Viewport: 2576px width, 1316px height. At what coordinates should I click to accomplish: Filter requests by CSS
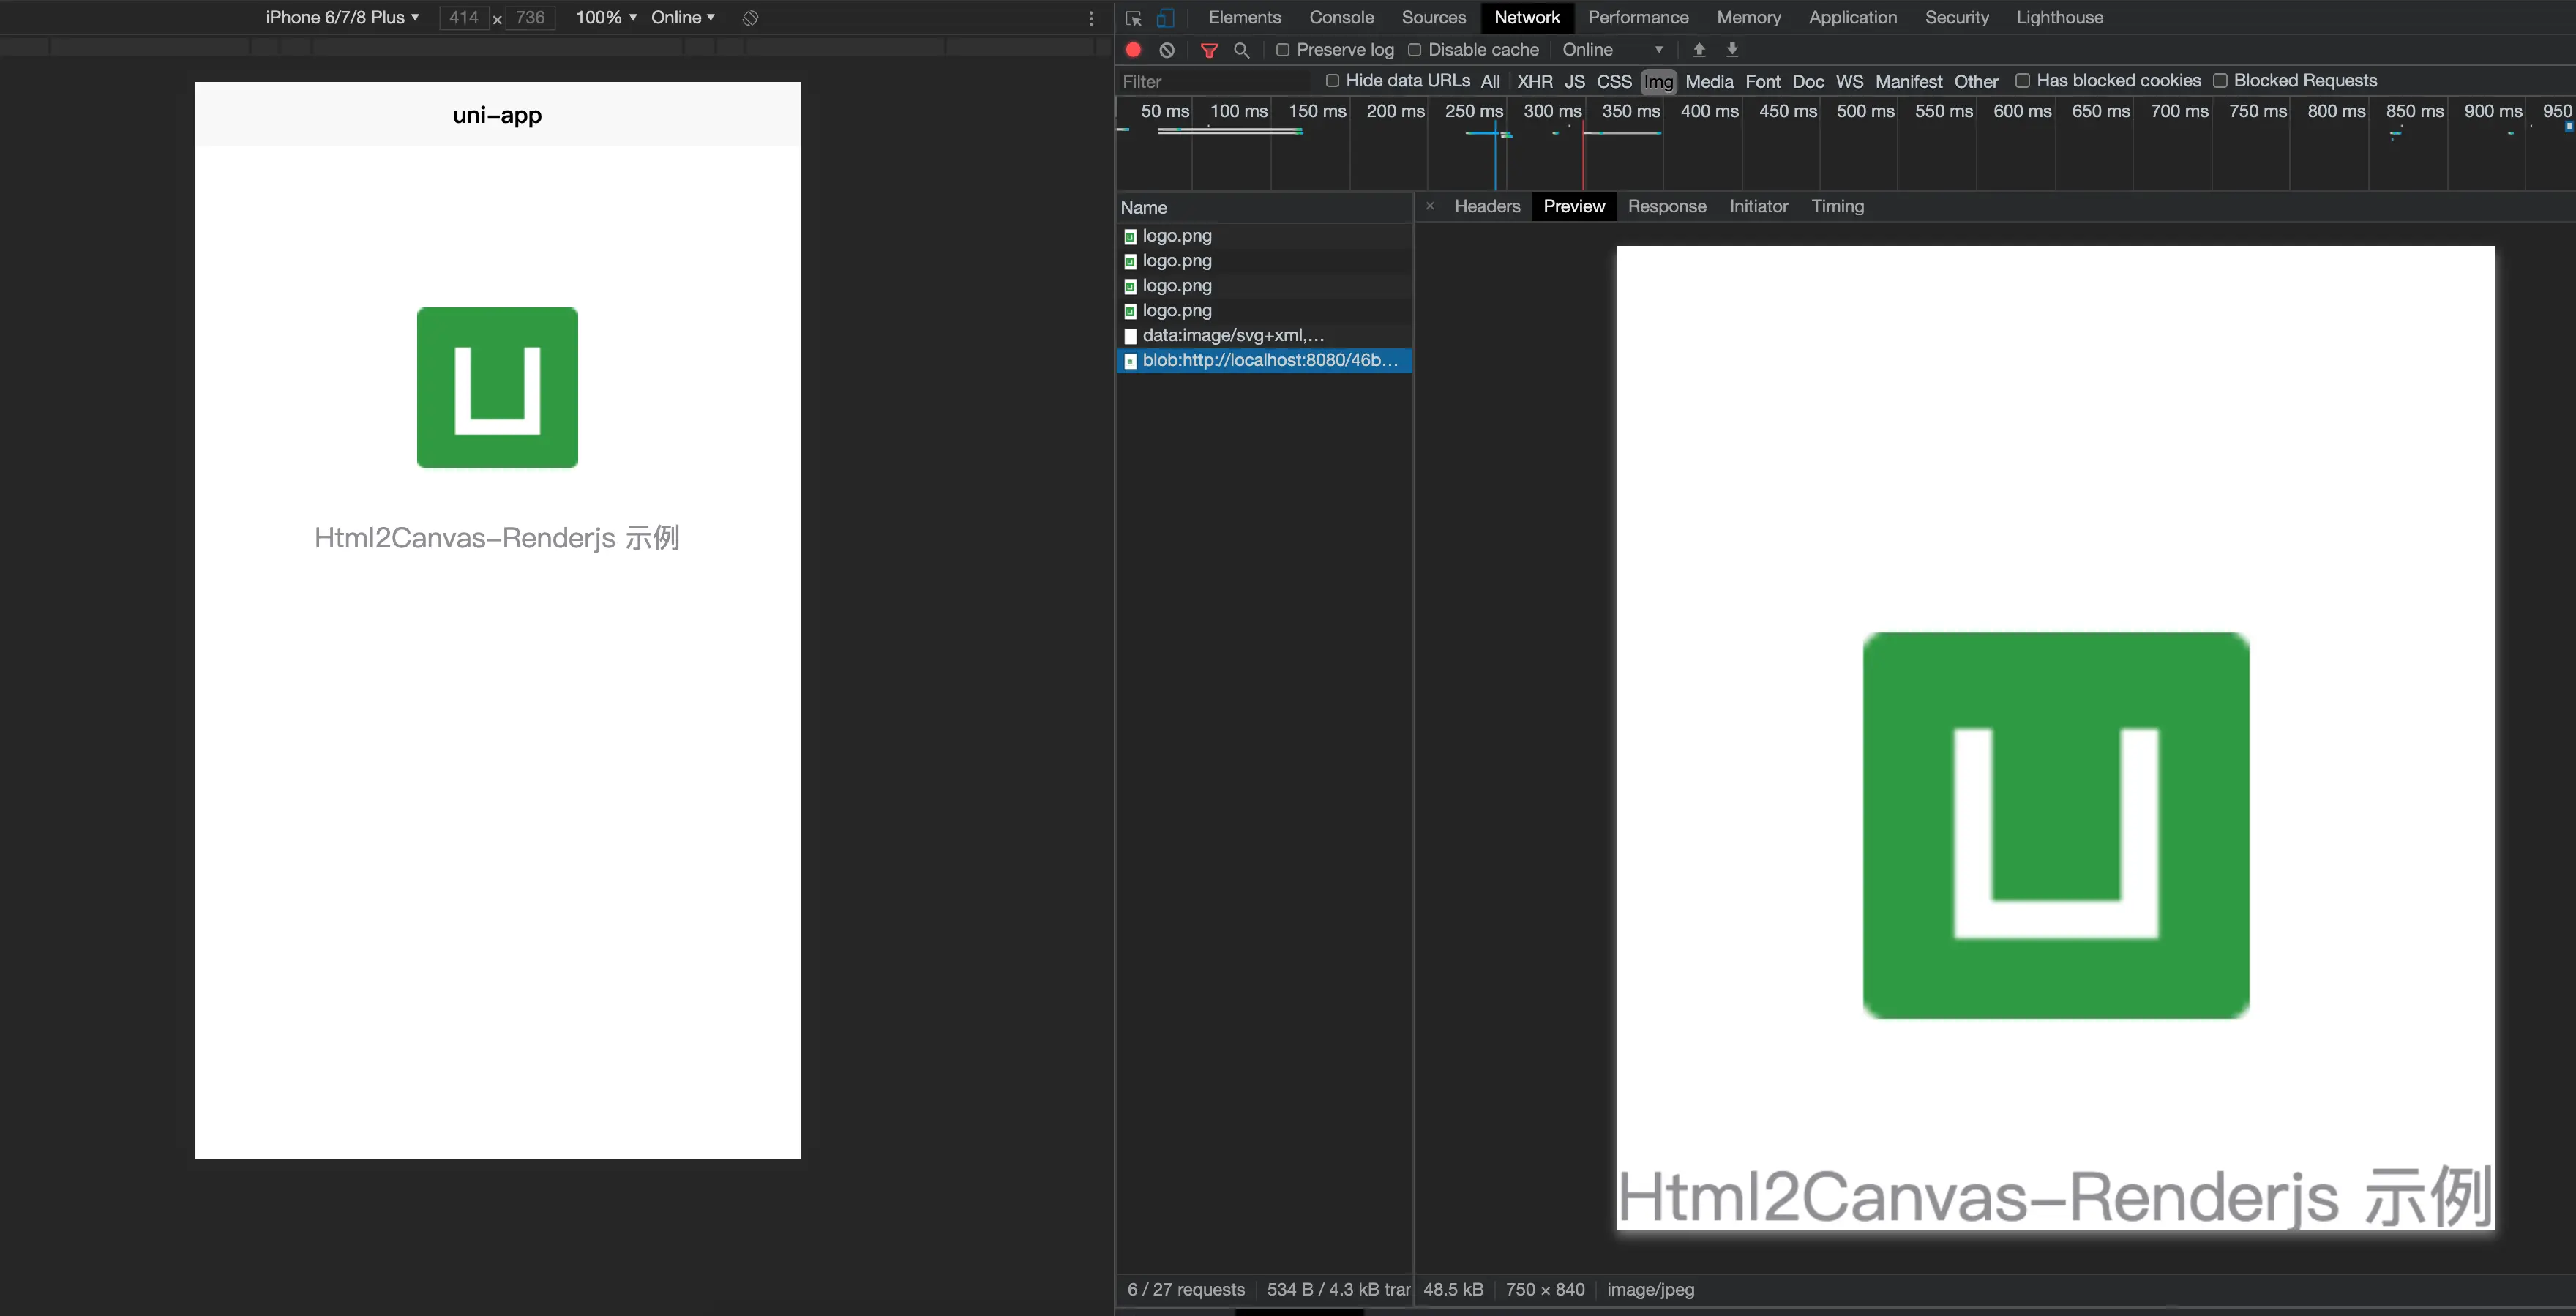(x=1614, y=81)
